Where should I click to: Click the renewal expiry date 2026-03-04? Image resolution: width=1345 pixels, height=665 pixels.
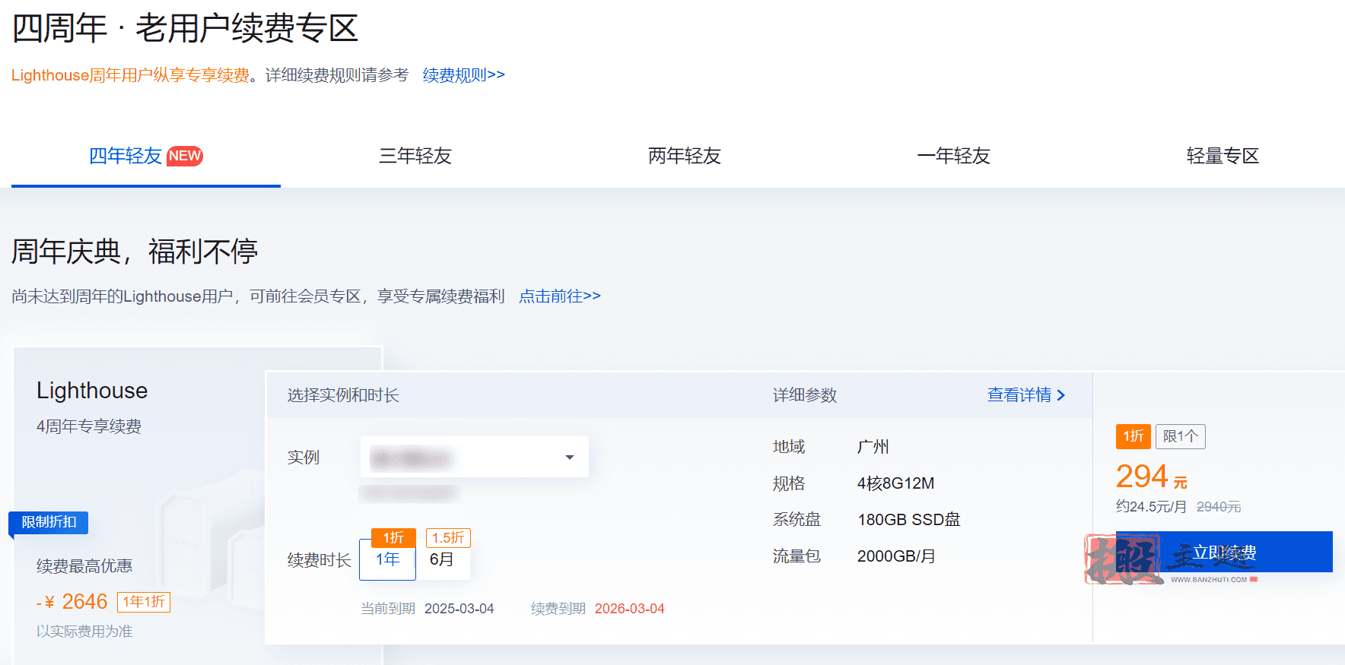[630, 609]
